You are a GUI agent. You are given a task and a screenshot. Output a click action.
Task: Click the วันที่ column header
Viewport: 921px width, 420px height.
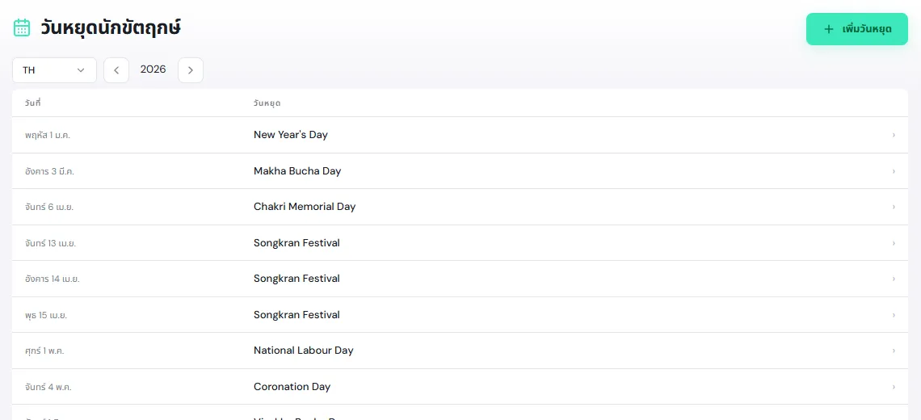pyautogui.click(x=32, y=103)
